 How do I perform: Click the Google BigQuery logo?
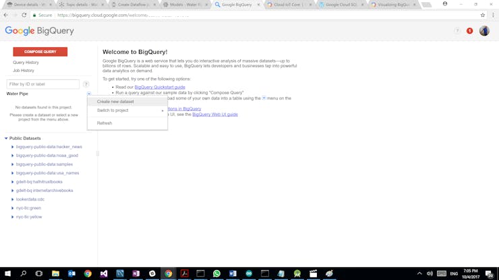click(x=40, y=31)
